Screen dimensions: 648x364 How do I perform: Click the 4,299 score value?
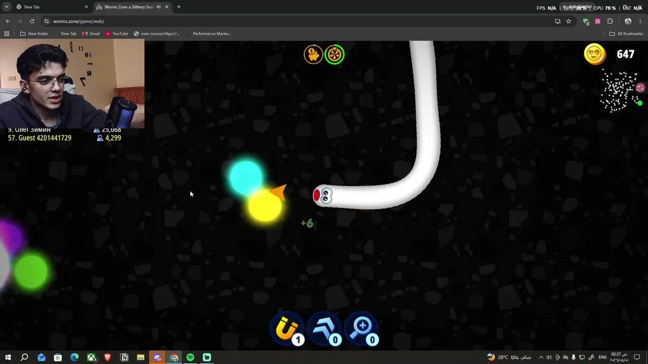point(113,138)
